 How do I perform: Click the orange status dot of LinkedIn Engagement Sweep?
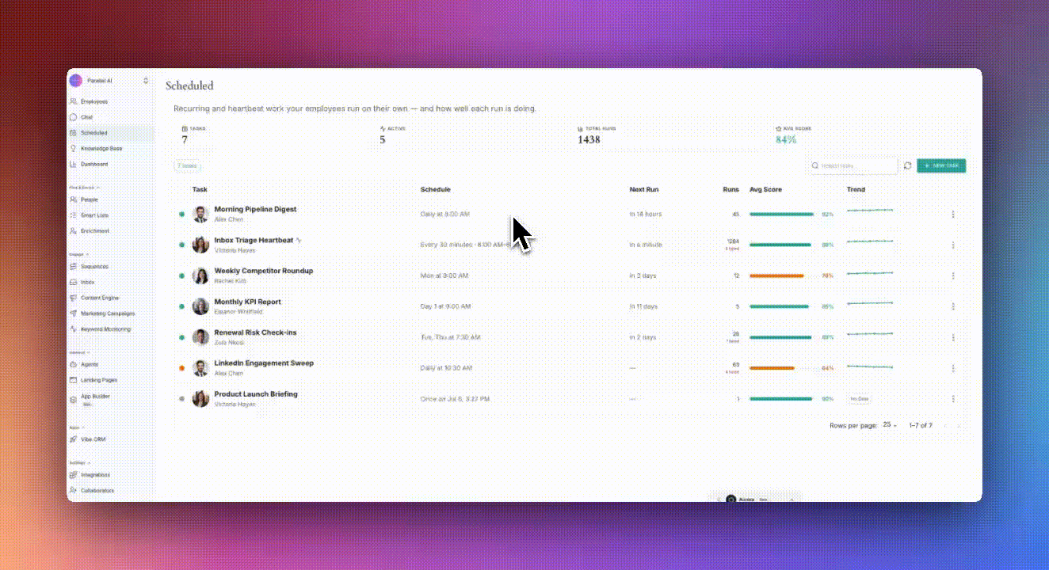coord(181,368)
